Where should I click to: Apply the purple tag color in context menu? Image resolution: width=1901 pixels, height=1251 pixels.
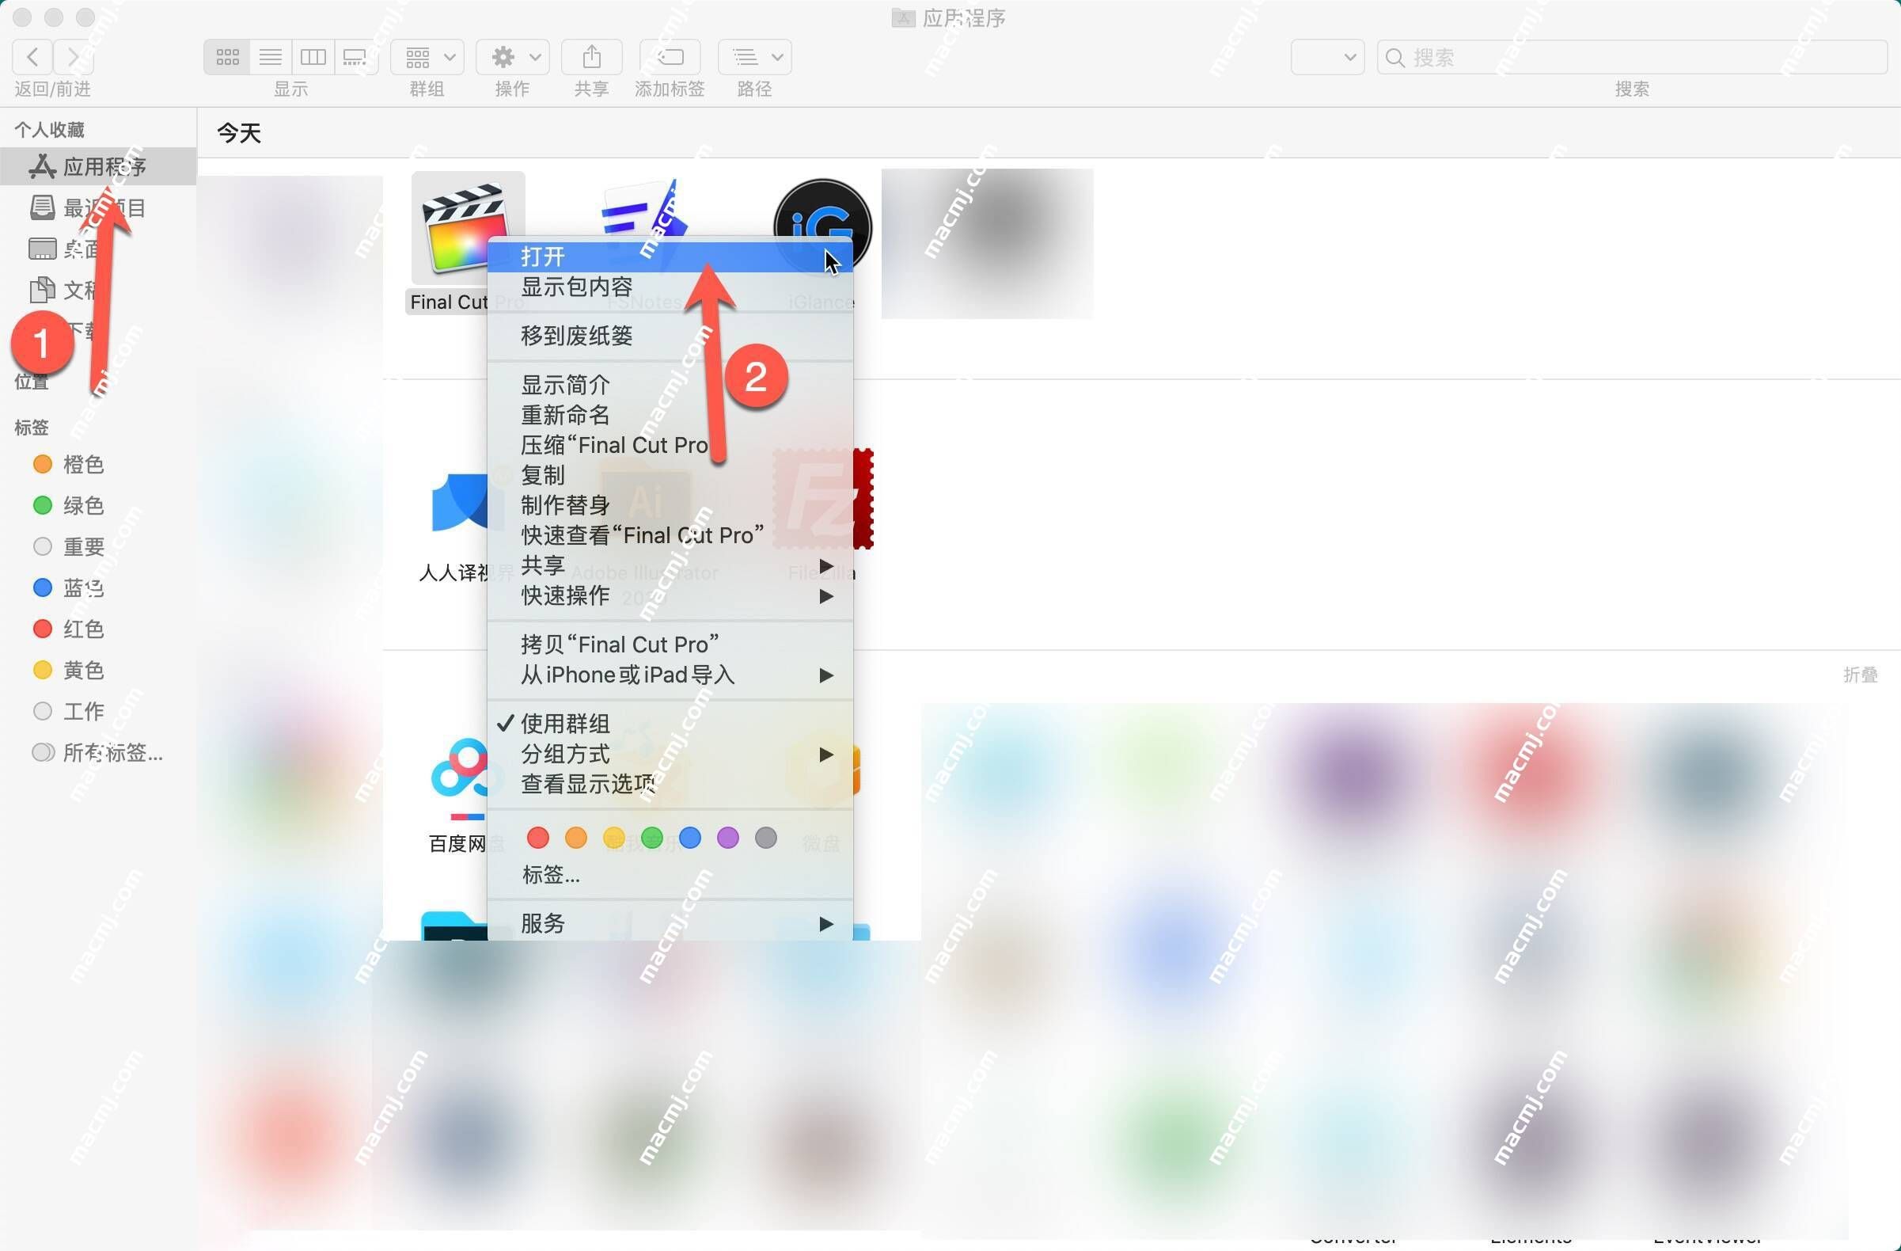(727, 837)
